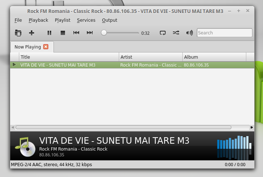Stop playback with the square button
The image size is (263, 177).
(x=63, y=33)
